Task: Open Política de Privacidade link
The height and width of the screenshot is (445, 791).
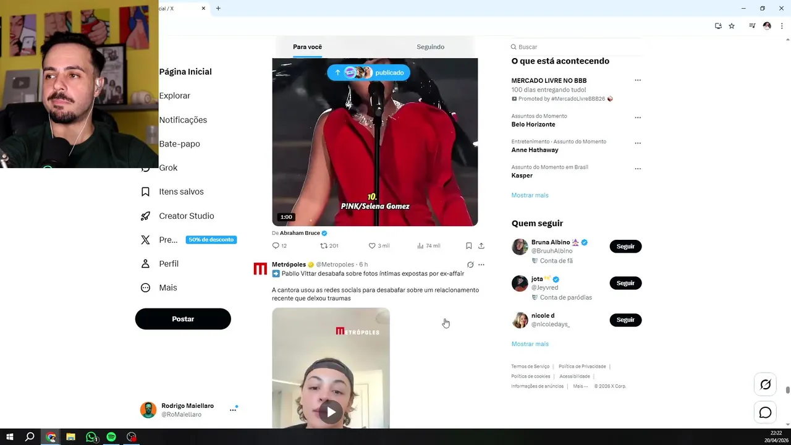Action: click(582, 367)
